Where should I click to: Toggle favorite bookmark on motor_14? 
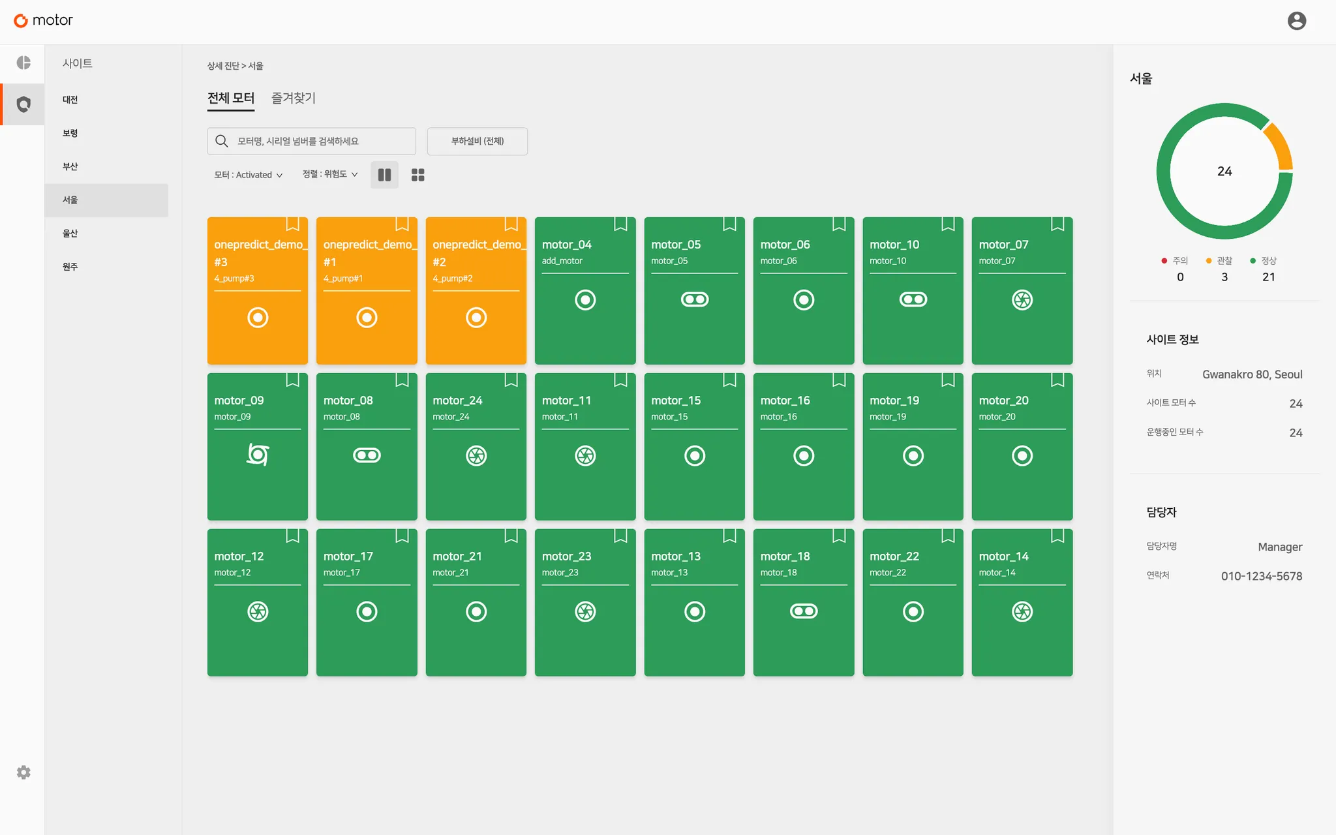tap(1057, 536)
